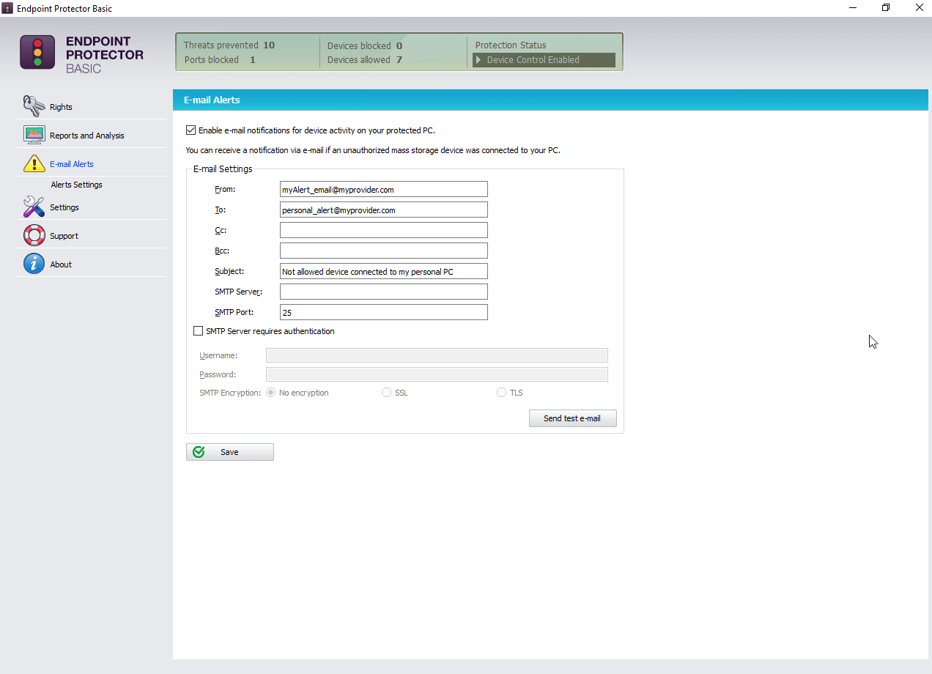
Task: Select the TLS encryption radio button
Action: [501, 392]
